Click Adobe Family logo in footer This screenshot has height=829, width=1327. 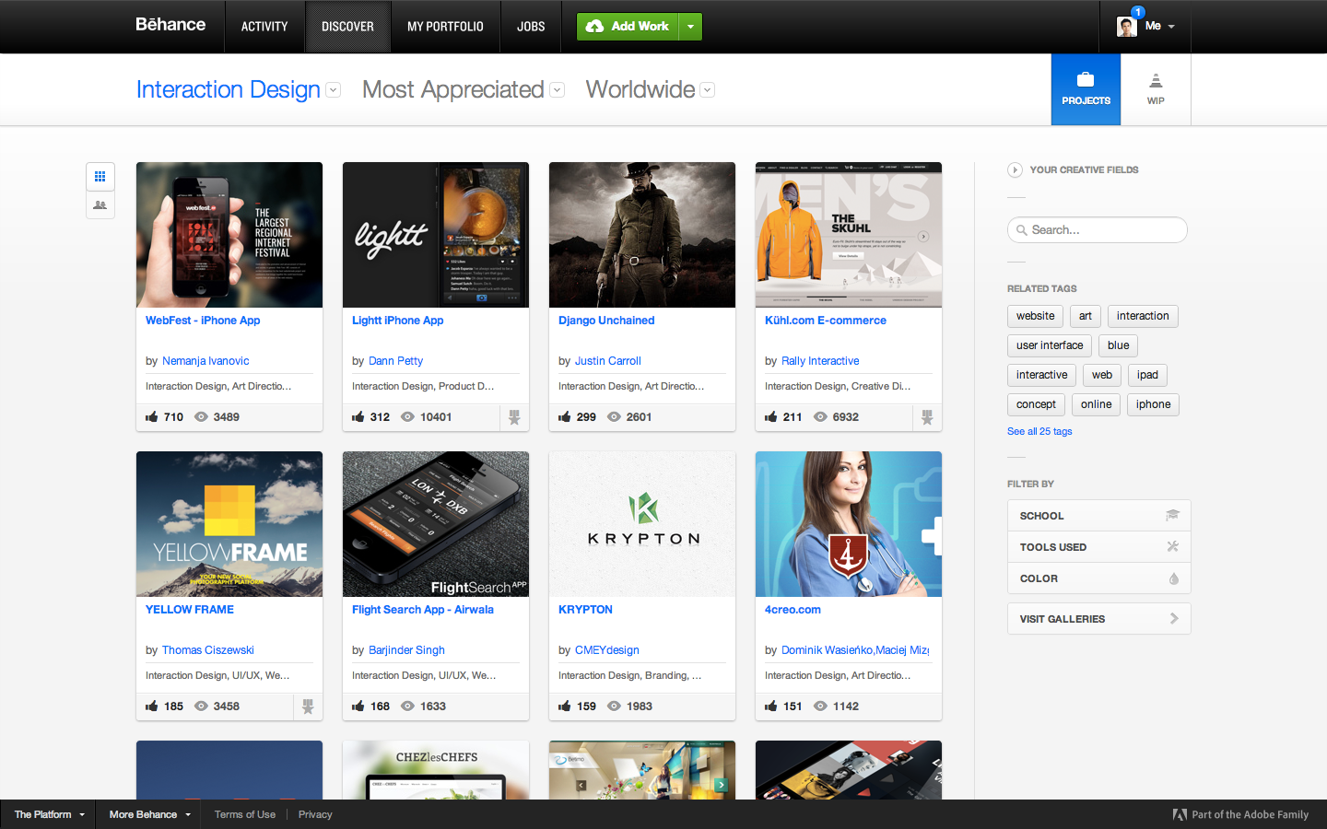point(1180,814)
